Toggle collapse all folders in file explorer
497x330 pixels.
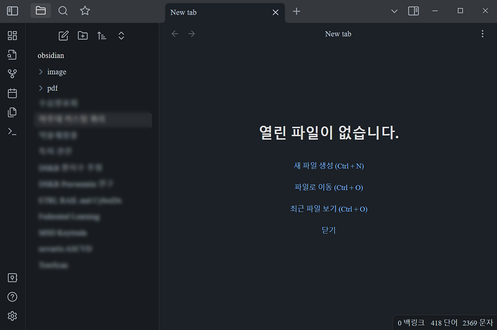pyautogui.click(x=121, y=35)
